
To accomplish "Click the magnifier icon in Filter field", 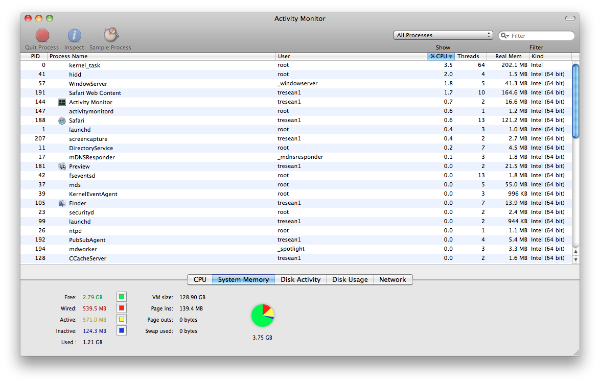I will click(x=505, y=36).
